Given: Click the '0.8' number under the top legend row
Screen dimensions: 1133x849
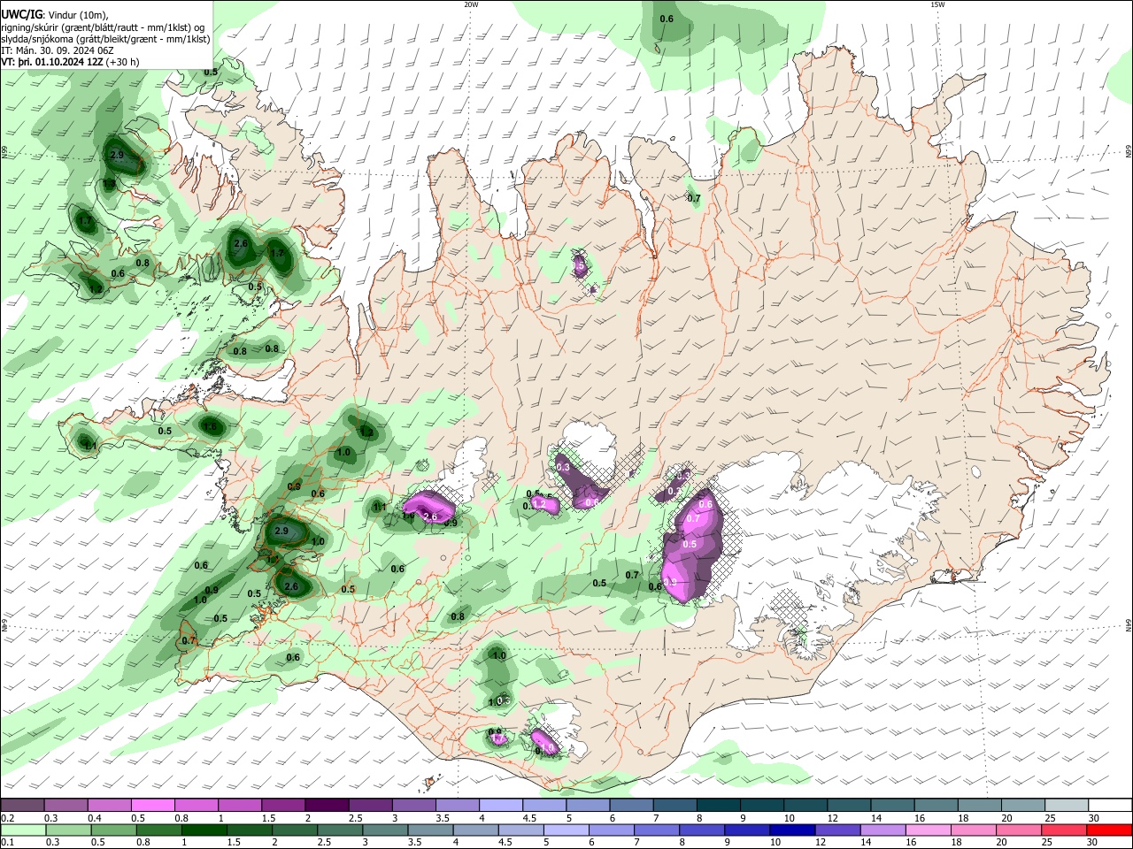Looking at the screenshot, I should (x=181, y=818).
